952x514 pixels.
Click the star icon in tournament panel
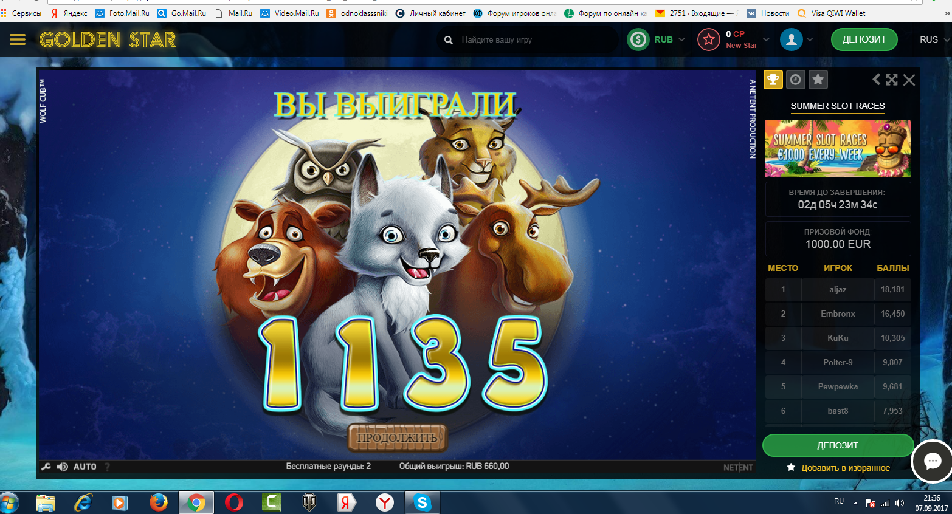click(x=818, y=79)
